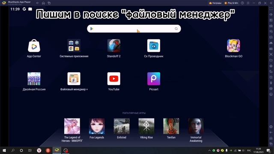The image size is (274, 154).
Task: Click the РУС language indicator
Action: point(249,150)
